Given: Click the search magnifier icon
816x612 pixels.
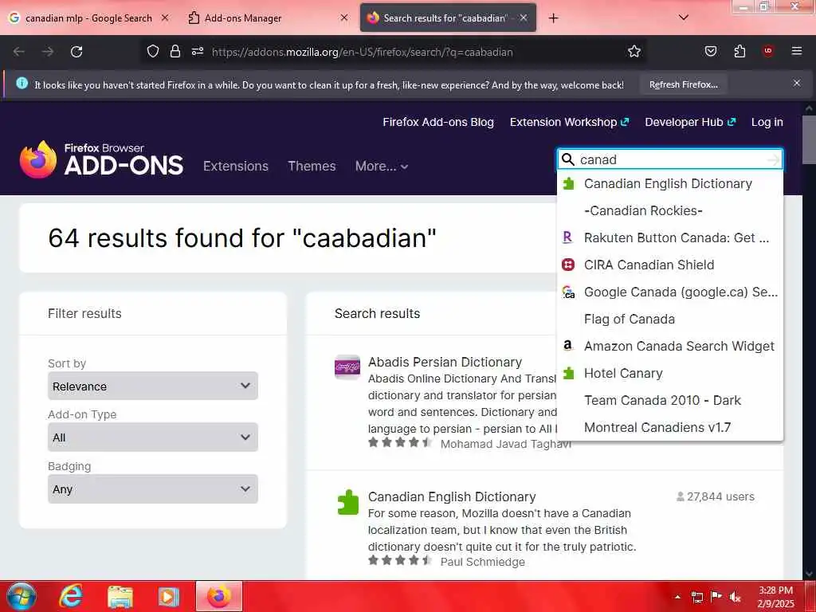Looking at the screenshot, I should [567, 159].
